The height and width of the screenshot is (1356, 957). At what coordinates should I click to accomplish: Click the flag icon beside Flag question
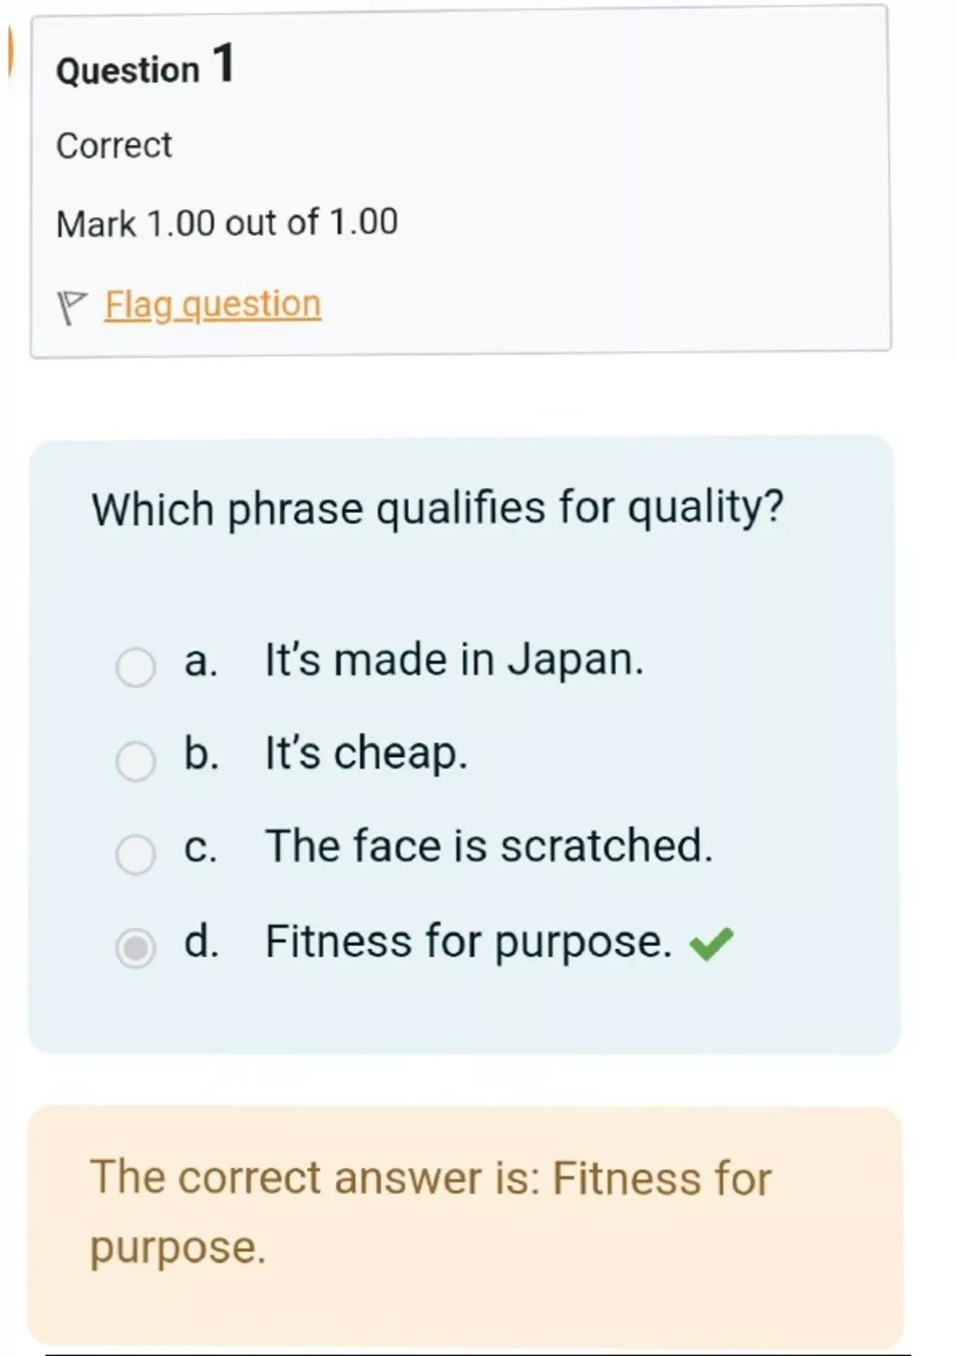pos(72,306)
